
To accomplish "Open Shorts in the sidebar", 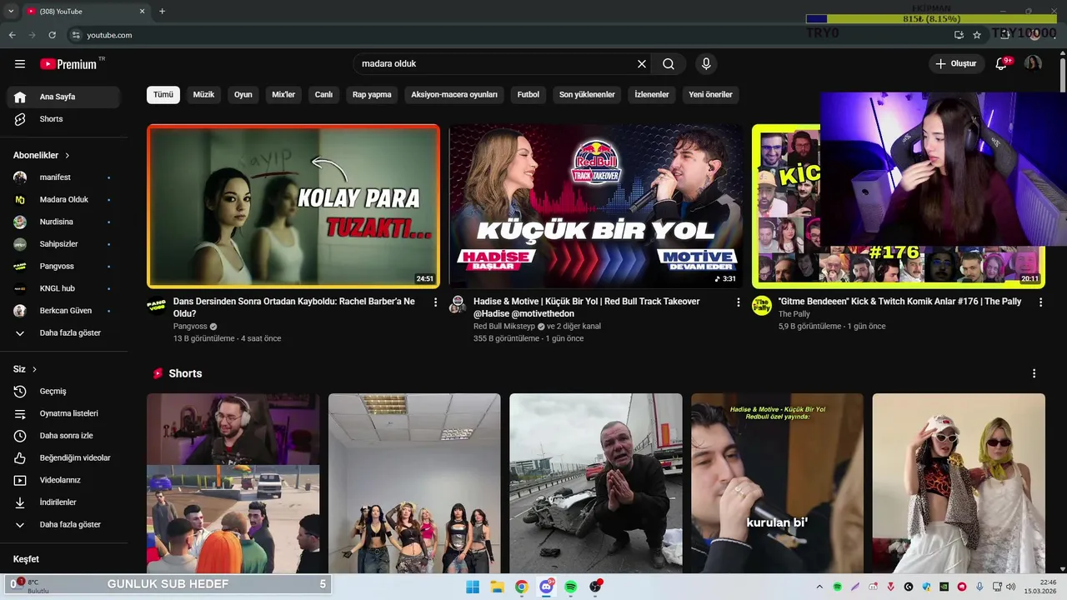I will [x=63, y=119].
